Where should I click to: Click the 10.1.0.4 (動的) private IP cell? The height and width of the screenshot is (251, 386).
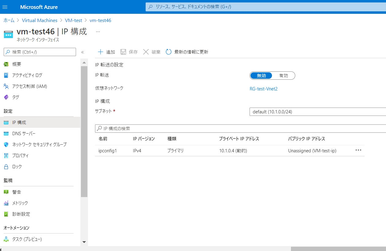tap(233, 151)
